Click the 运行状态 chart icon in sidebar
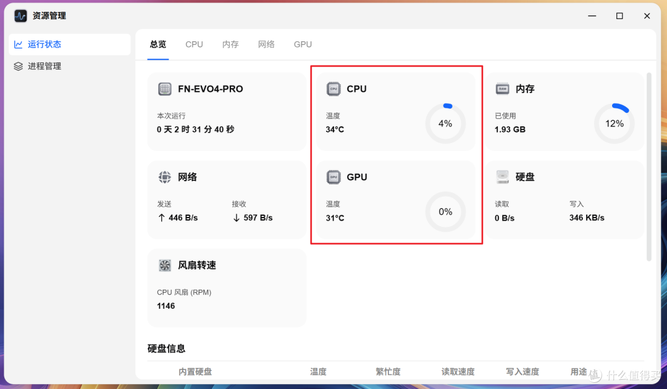This screenshot has height=389, width=667. point(18,44)
